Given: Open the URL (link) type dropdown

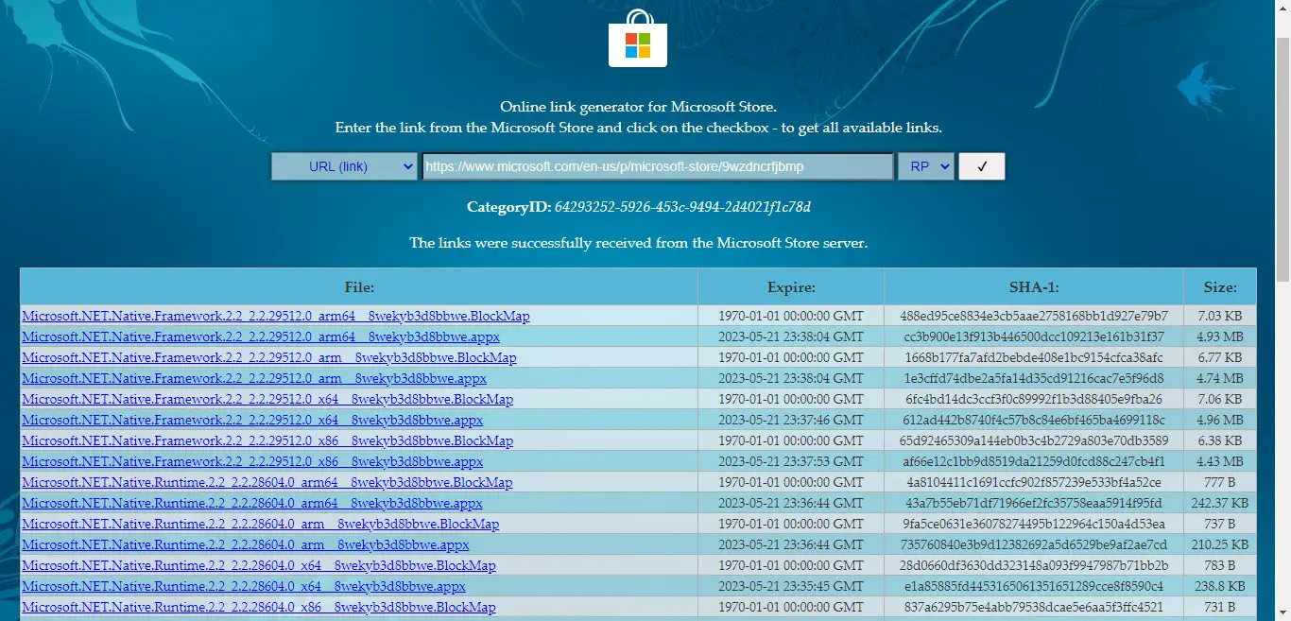Looking at the screenshot, I should [344, 166].
